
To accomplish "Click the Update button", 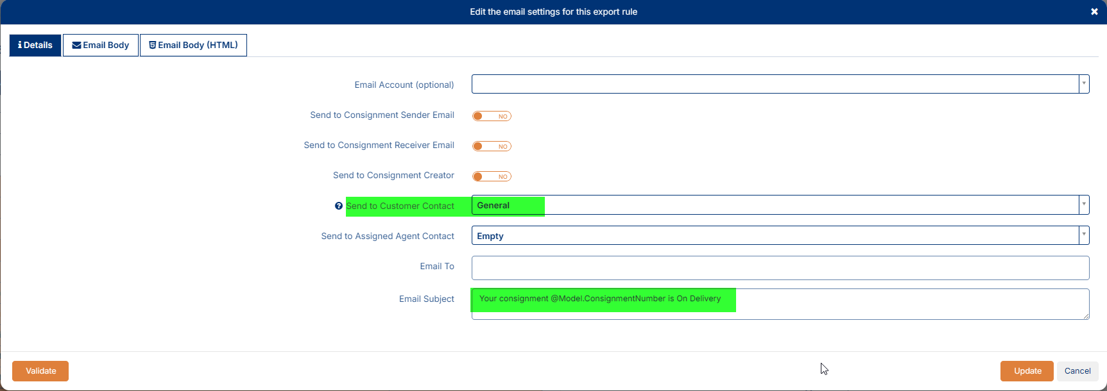I will (1027, 371).
